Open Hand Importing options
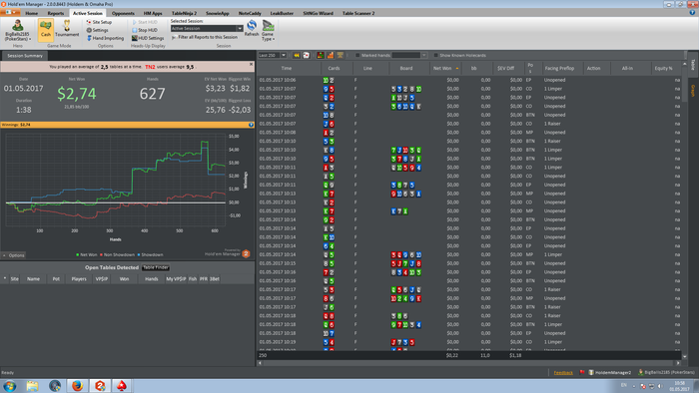This screenshot has height=393, width=699. tap(105, 38)
